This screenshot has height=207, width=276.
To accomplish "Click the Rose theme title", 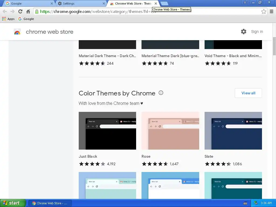I will click(146, 156).
